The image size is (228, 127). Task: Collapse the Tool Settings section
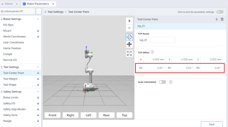(x=38, y=67)
